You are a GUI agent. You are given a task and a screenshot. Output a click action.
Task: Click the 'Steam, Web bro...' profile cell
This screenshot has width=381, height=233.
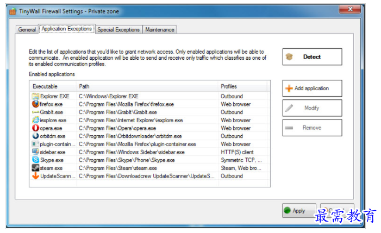point(241,168)
